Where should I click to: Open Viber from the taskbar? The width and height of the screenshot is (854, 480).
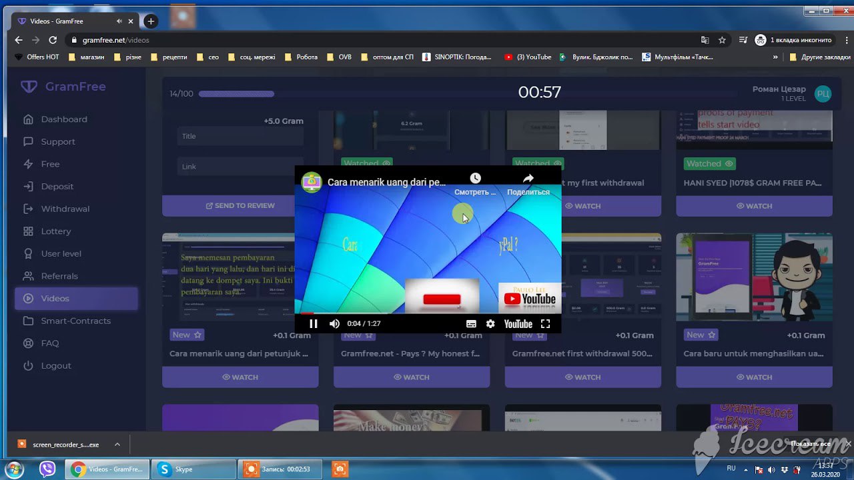[x=47, y=469]
